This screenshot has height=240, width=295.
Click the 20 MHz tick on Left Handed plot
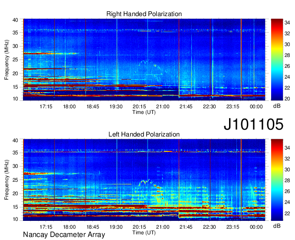coord(15,193)
